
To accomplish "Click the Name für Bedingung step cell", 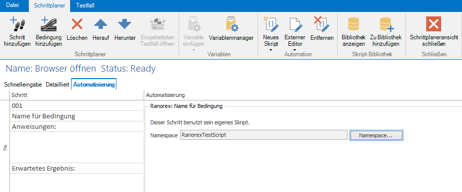I will coord(77,116).
